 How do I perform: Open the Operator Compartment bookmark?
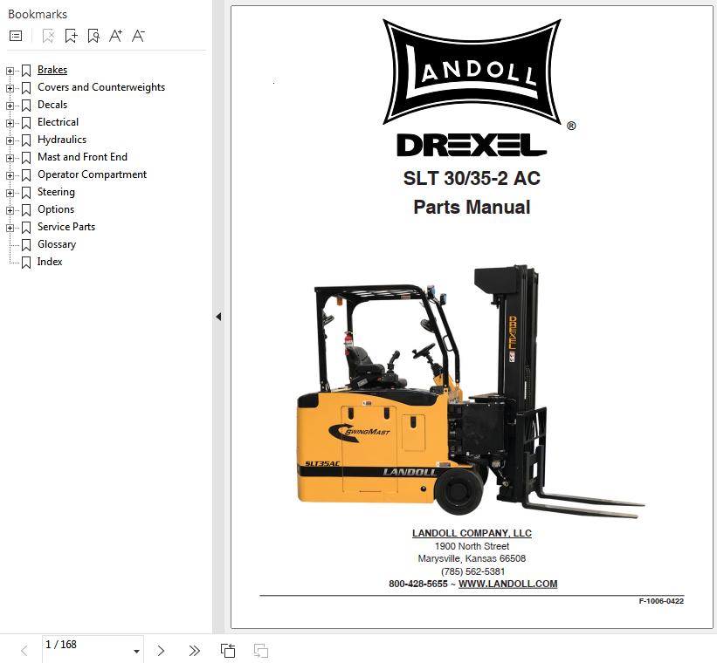(92, 174)
